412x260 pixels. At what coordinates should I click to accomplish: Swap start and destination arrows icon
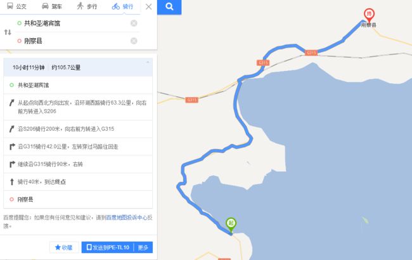(x=8, y=32)
